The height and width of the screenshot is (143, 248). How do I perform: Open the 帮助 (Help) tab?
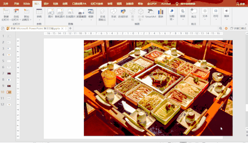tap(140, 3)
